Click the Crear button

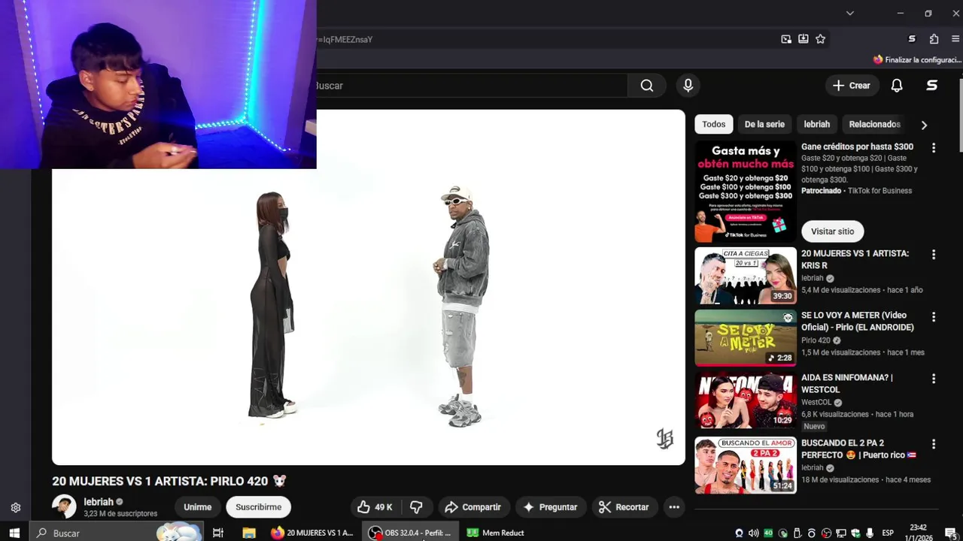pos(852,86)
